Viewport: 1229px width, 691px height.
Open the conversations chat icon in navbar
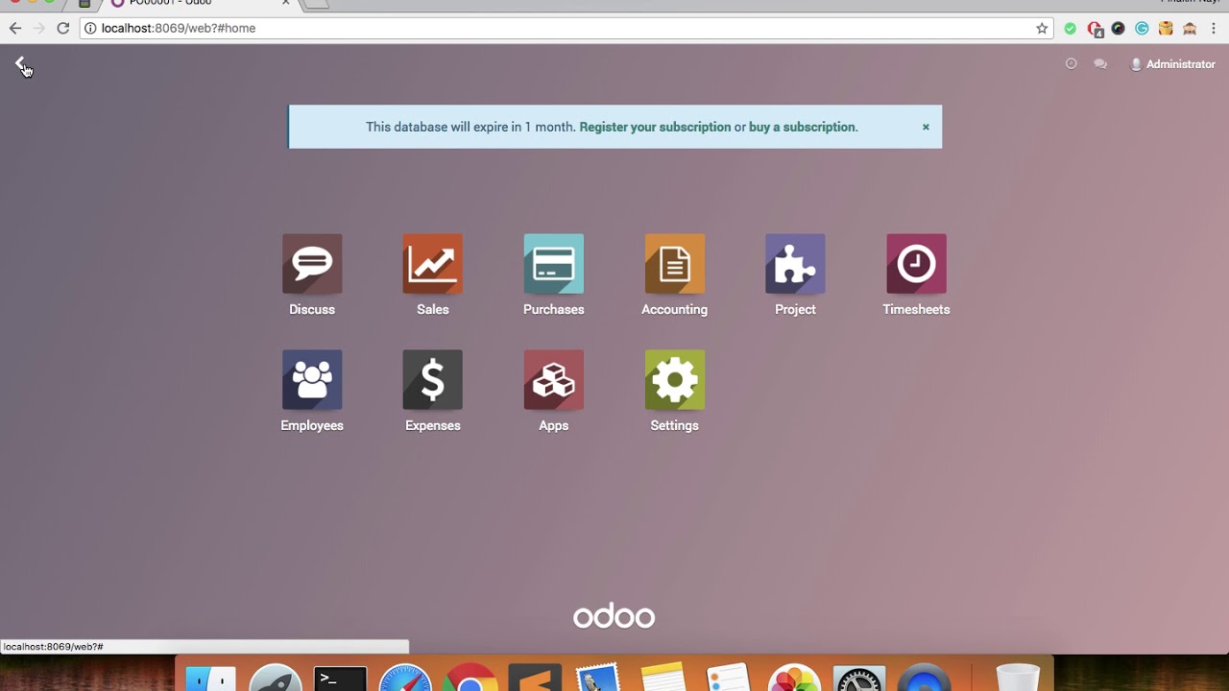1100,63
